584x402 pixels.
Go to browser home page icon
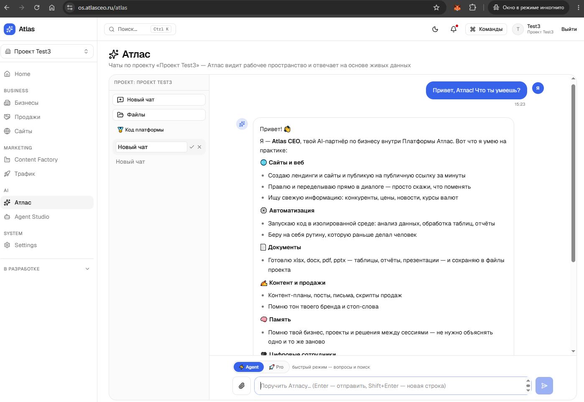pos(52,8)
